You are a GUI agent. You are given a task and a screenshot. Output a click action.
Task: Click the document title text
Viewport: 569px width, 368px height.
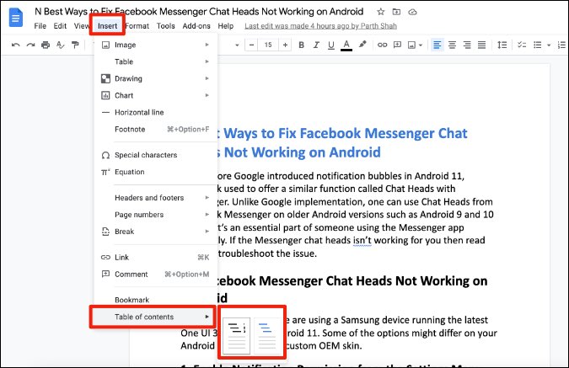pyautogui.click(x=199, y=12)
